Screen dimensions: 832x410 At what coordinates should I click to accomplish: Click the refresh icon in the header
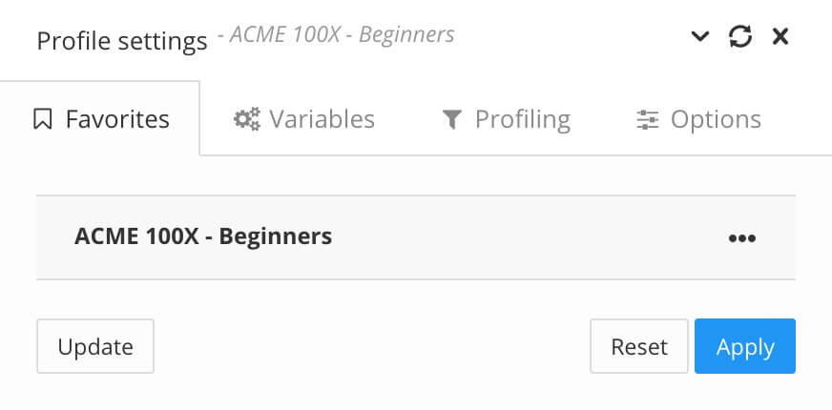tap(740, 37)
